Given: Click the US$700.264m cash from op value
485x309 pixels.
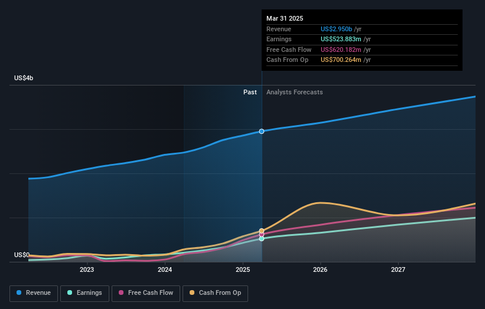Looking at the screenshot, I should (x=341, y=60).
